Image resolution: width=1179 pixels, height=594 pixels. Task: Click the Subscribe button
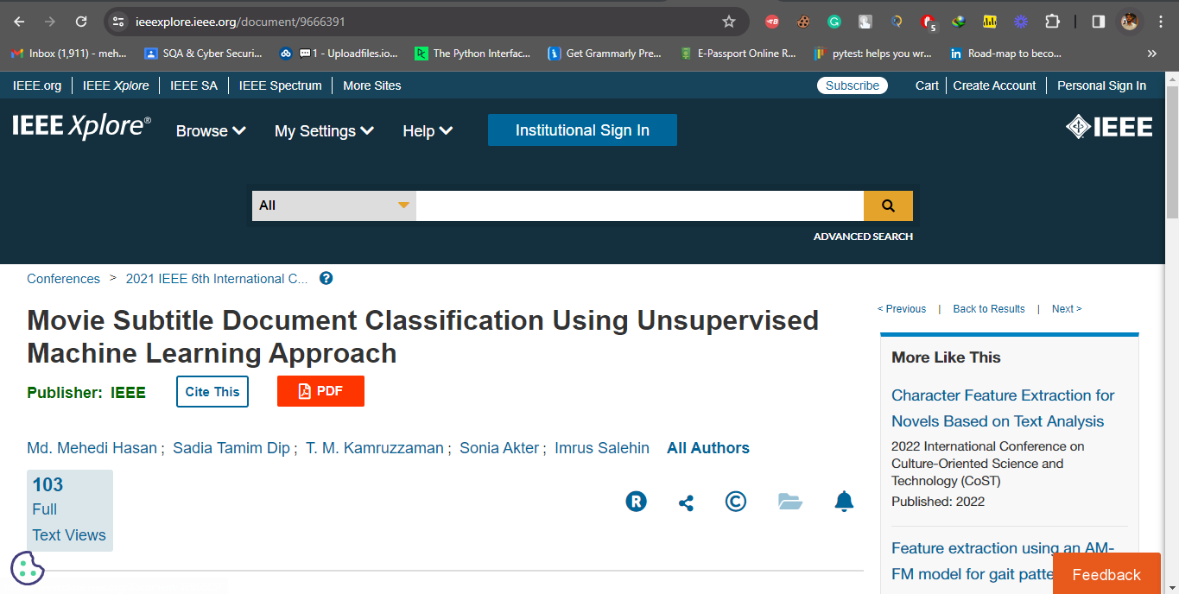tap(853, 85)
